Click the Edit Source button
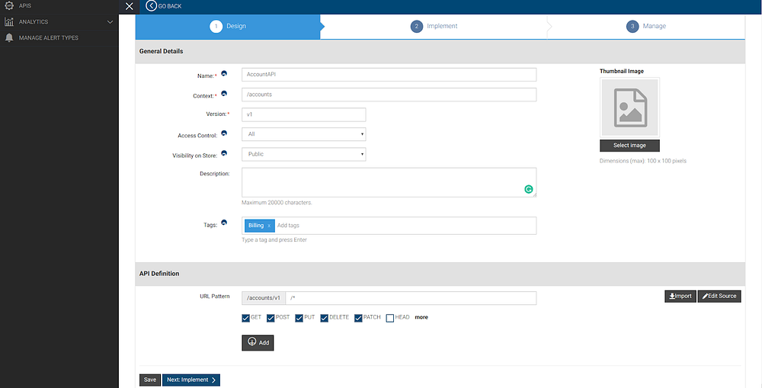This screenshot has width=762, height=388. 719,296
